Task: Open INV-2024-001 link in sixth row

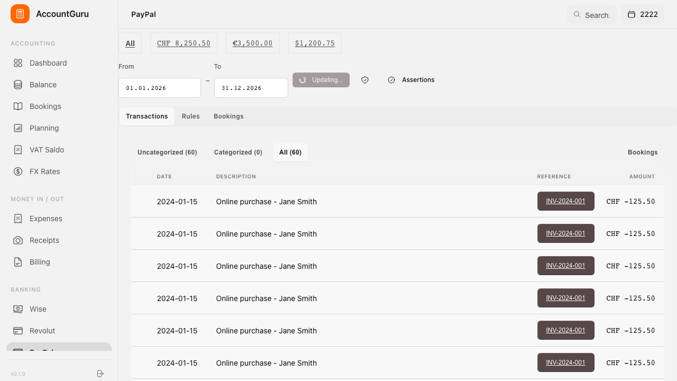Action: click(x=566, y=362)
